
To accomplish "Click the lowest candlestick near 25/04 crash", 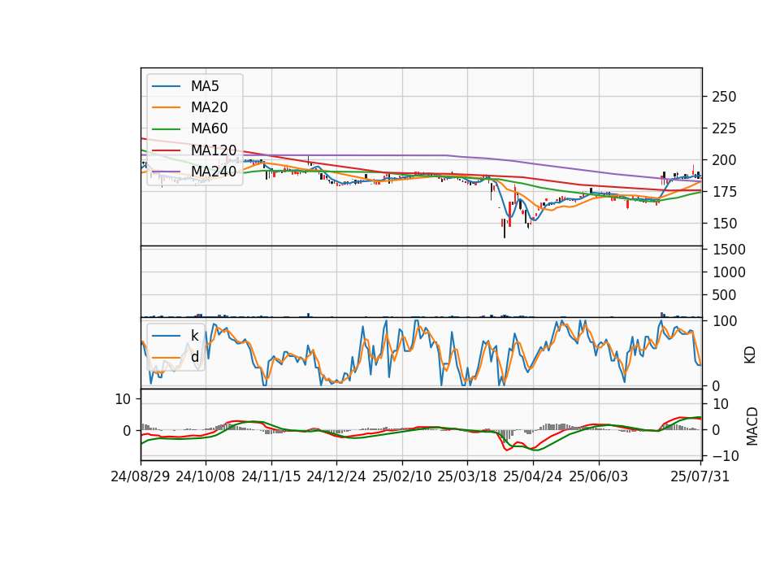I will (505, 228).
